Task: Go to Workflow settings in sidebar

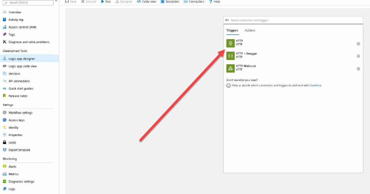Action: [21, 113]
